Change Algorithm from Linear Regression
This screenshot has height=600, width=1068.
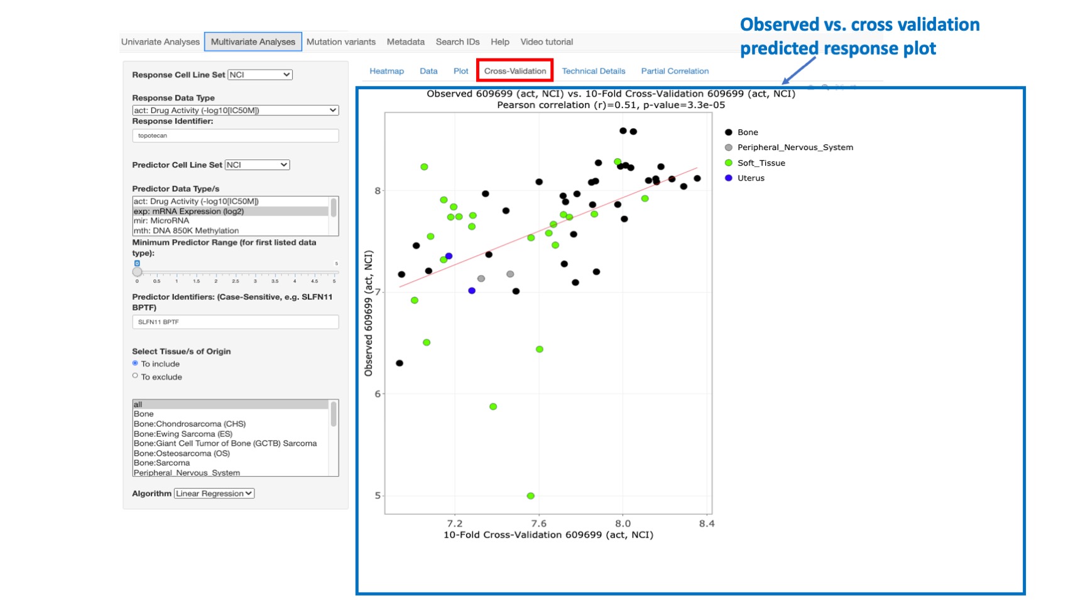pyautogui.click(x=213, y=493)
